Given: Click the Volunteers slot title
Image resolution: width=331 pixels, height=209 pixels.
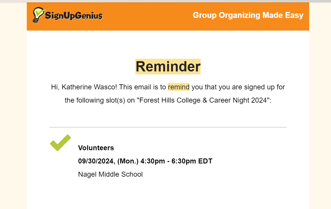Looking at the screenshot, I should (x=96, y=148).
